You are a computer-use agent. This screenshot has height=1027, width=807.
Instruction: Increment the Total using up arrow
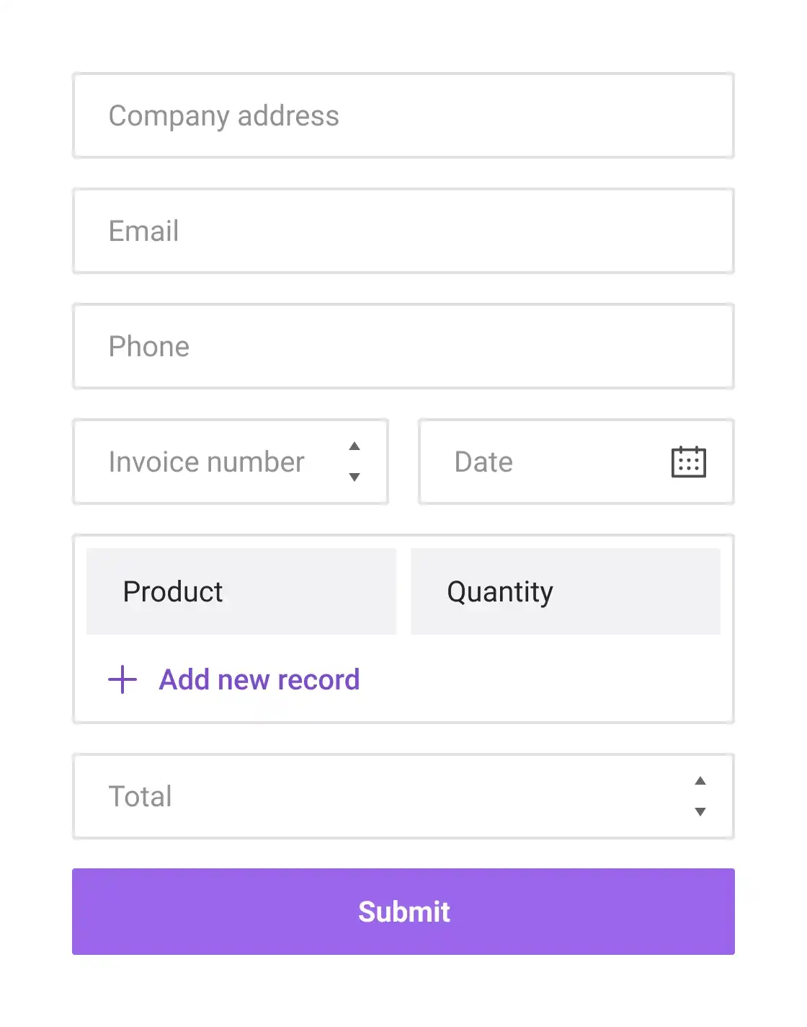click(700, 781)
